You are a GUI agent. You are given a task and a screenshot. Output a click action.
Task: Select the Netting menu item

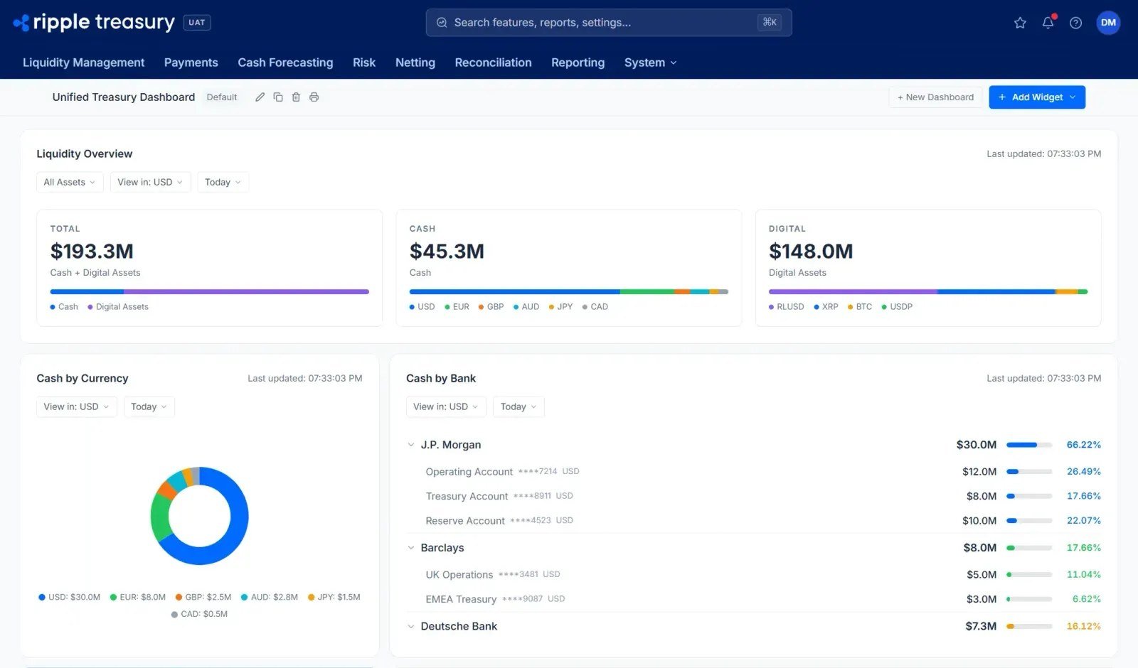coord(415,63)
